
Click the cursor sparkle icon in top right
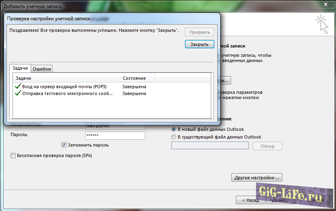pyautogui.click(x=322, y=24)
